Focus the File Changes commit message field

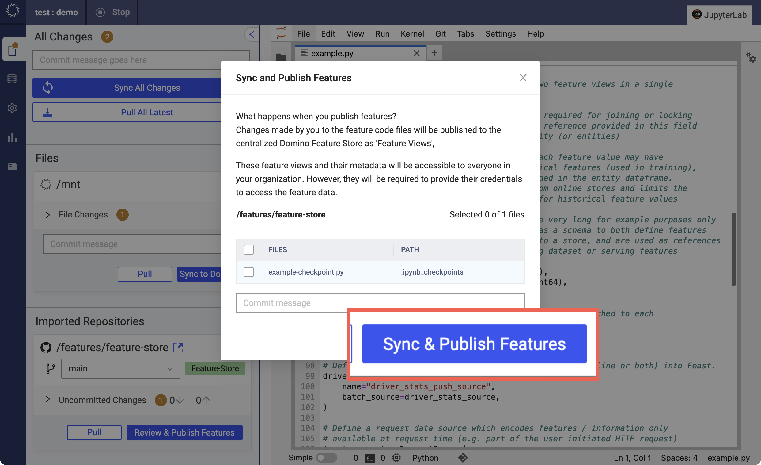point(132,244)
